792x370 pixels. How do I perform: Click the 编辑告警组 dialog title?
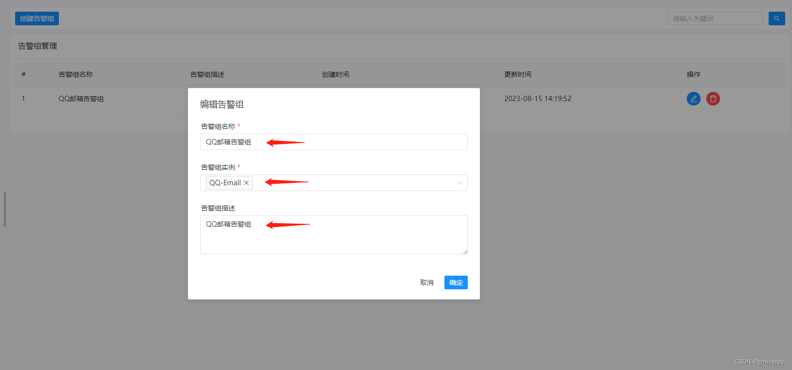(222, 104)
